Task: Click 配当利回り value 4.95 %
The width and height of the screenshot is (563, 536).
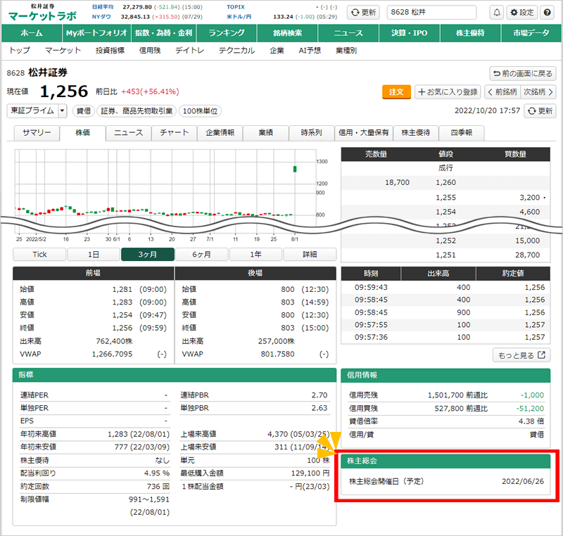Action: coord(156,473)
